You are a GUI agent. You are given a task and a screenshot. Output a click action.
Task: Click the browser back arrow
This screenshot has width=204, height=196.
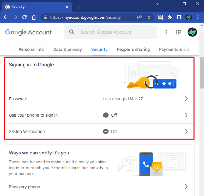6,17
